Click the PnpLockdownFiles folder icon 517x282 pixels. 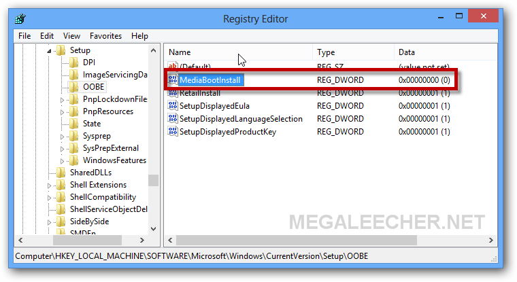[x=74, y=99]
